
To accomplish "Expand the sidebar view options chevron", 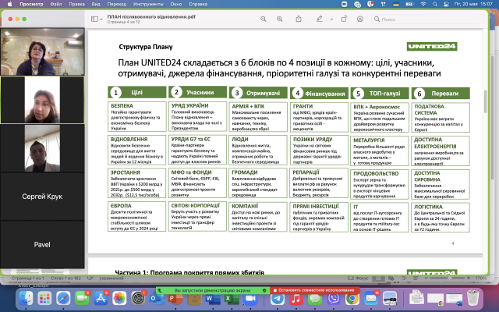I will pyautogui.click(x=101, y=19).
